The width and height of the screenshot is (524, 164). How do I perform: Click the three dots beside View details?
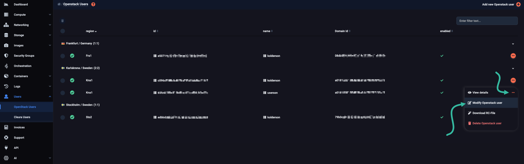[513, 93]
